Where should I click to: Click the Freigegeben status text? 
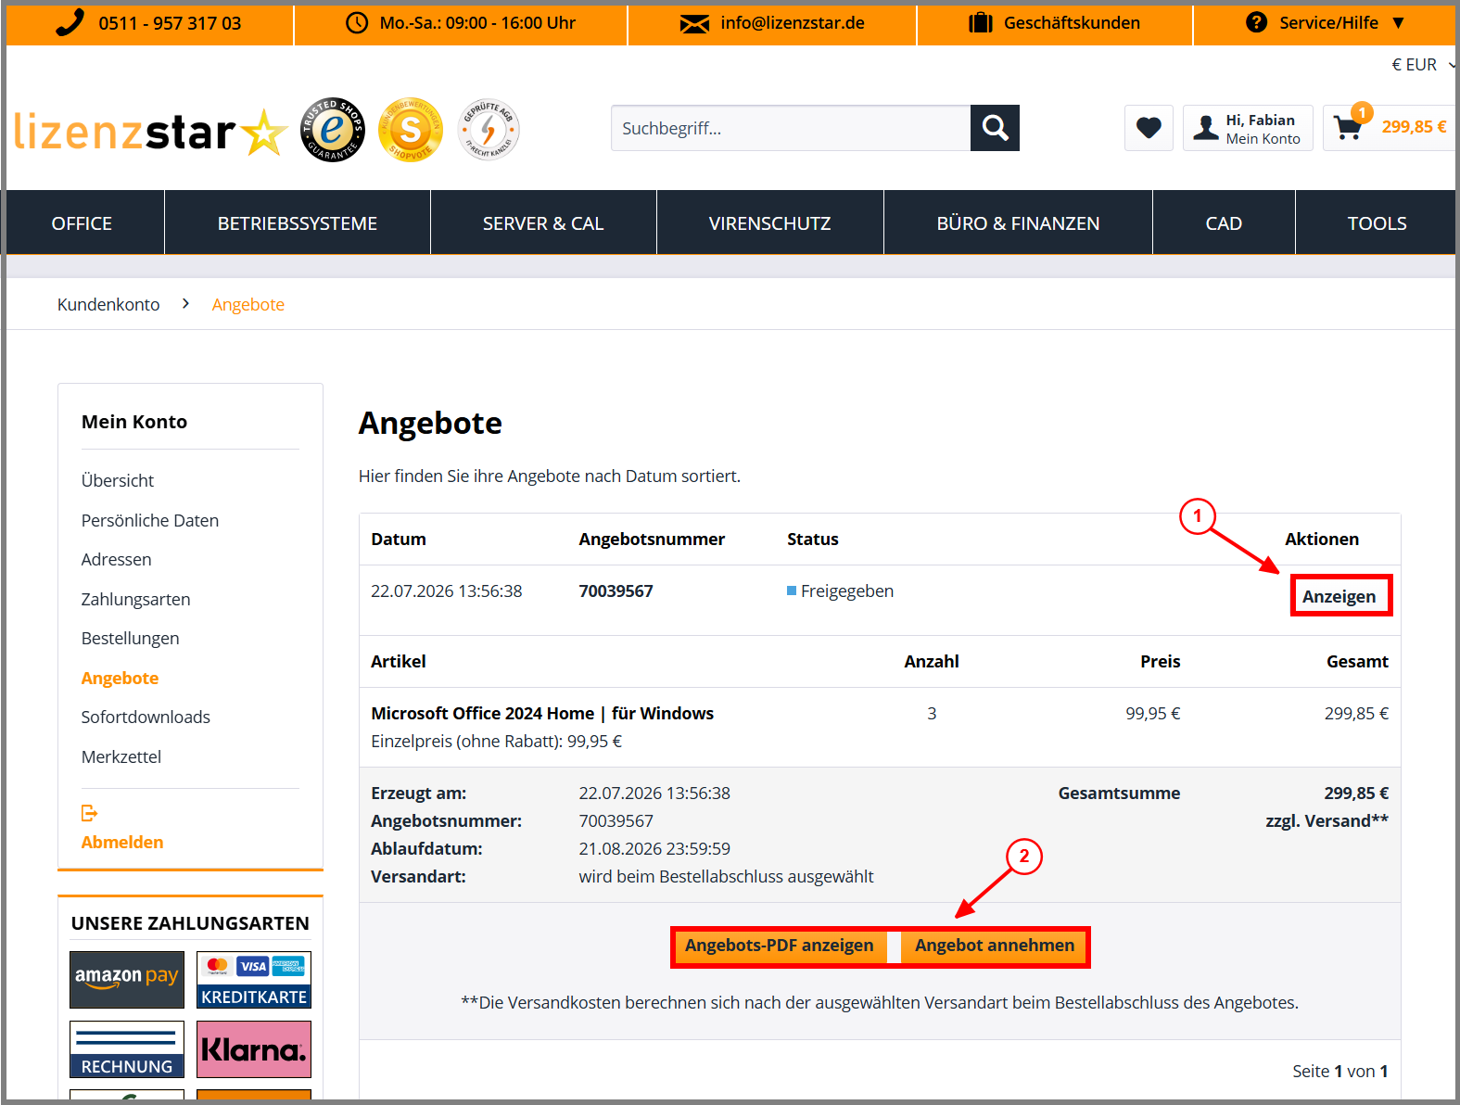click(847, 591)
